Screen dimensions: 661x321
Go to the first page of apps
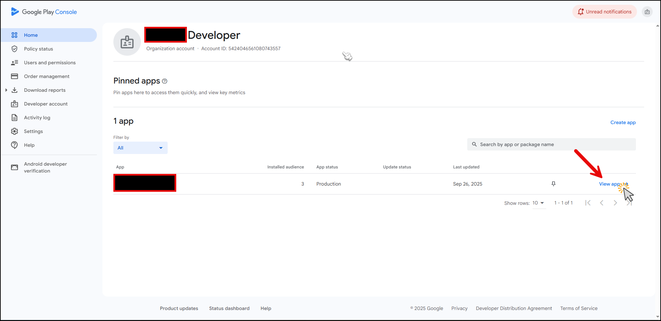click(588, 203)
